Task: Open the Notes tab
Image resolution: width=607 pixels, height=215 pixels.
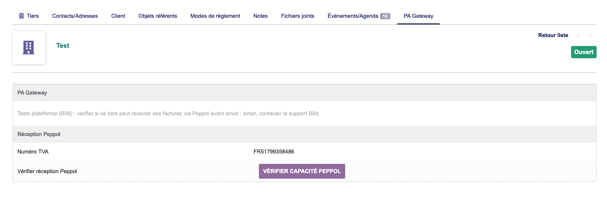Action: 260,16
